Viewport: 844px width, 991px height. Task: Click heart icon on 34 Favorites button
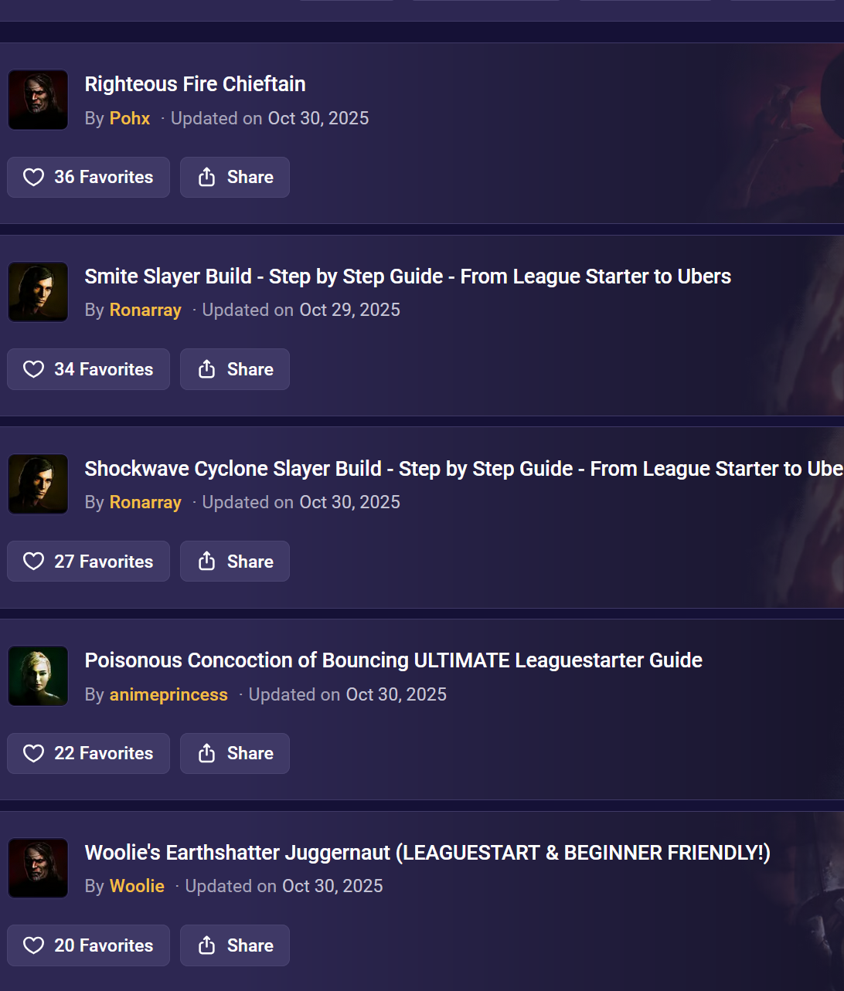pos(33,369)
